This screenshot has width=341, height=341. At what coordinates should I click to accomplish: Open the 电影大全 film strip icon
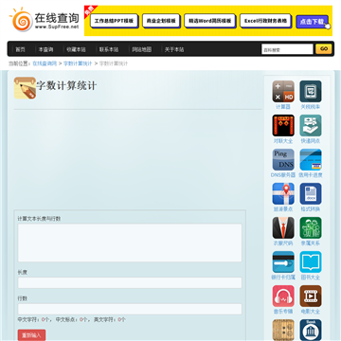pos(311,296)
